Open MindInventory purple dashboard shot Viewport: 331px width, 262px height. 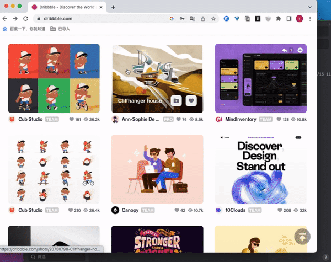(261, 78)
